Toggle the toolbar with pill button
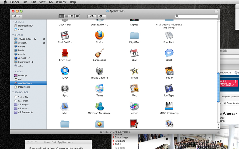The image size is (239, 149). pos(216,11)
